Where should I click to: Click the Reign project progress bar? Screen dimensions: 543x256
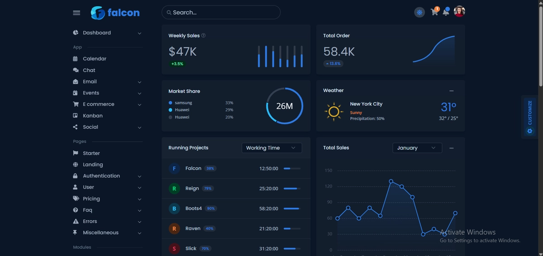click(x=292, y=188)
